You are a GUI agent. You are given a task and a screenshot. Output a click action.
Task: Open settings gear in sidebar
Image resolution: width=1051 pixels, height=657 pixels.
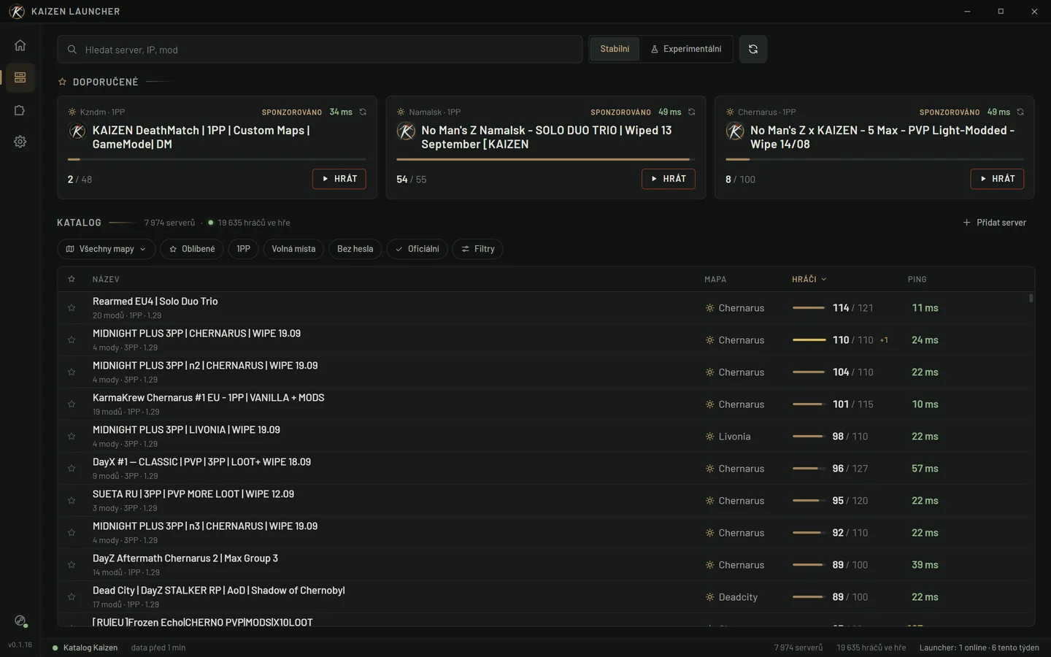(x=20, y=142)
